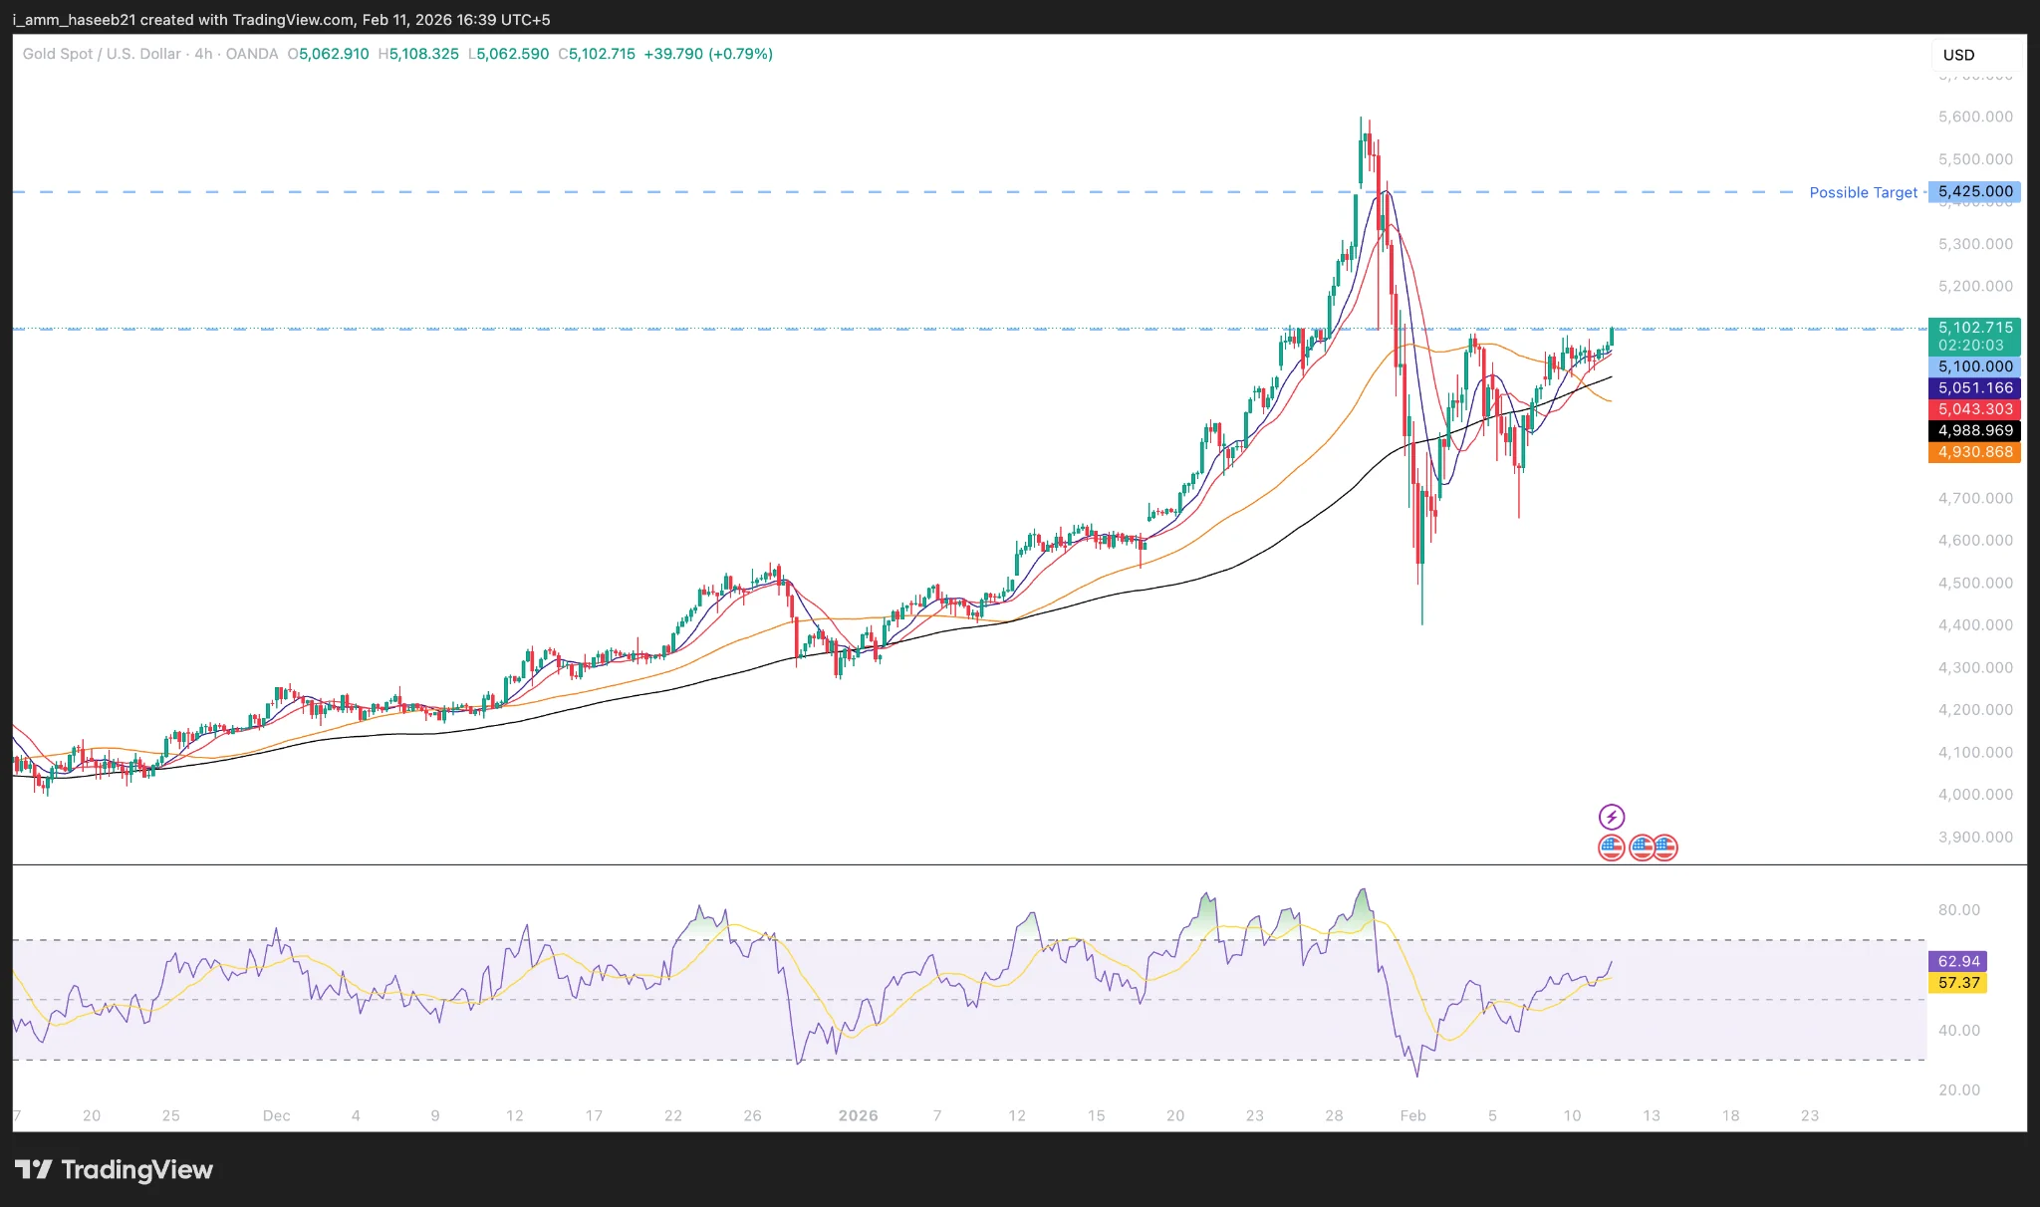
Task: Open the USD currency selector
Action: click(x=1958, y=55)
